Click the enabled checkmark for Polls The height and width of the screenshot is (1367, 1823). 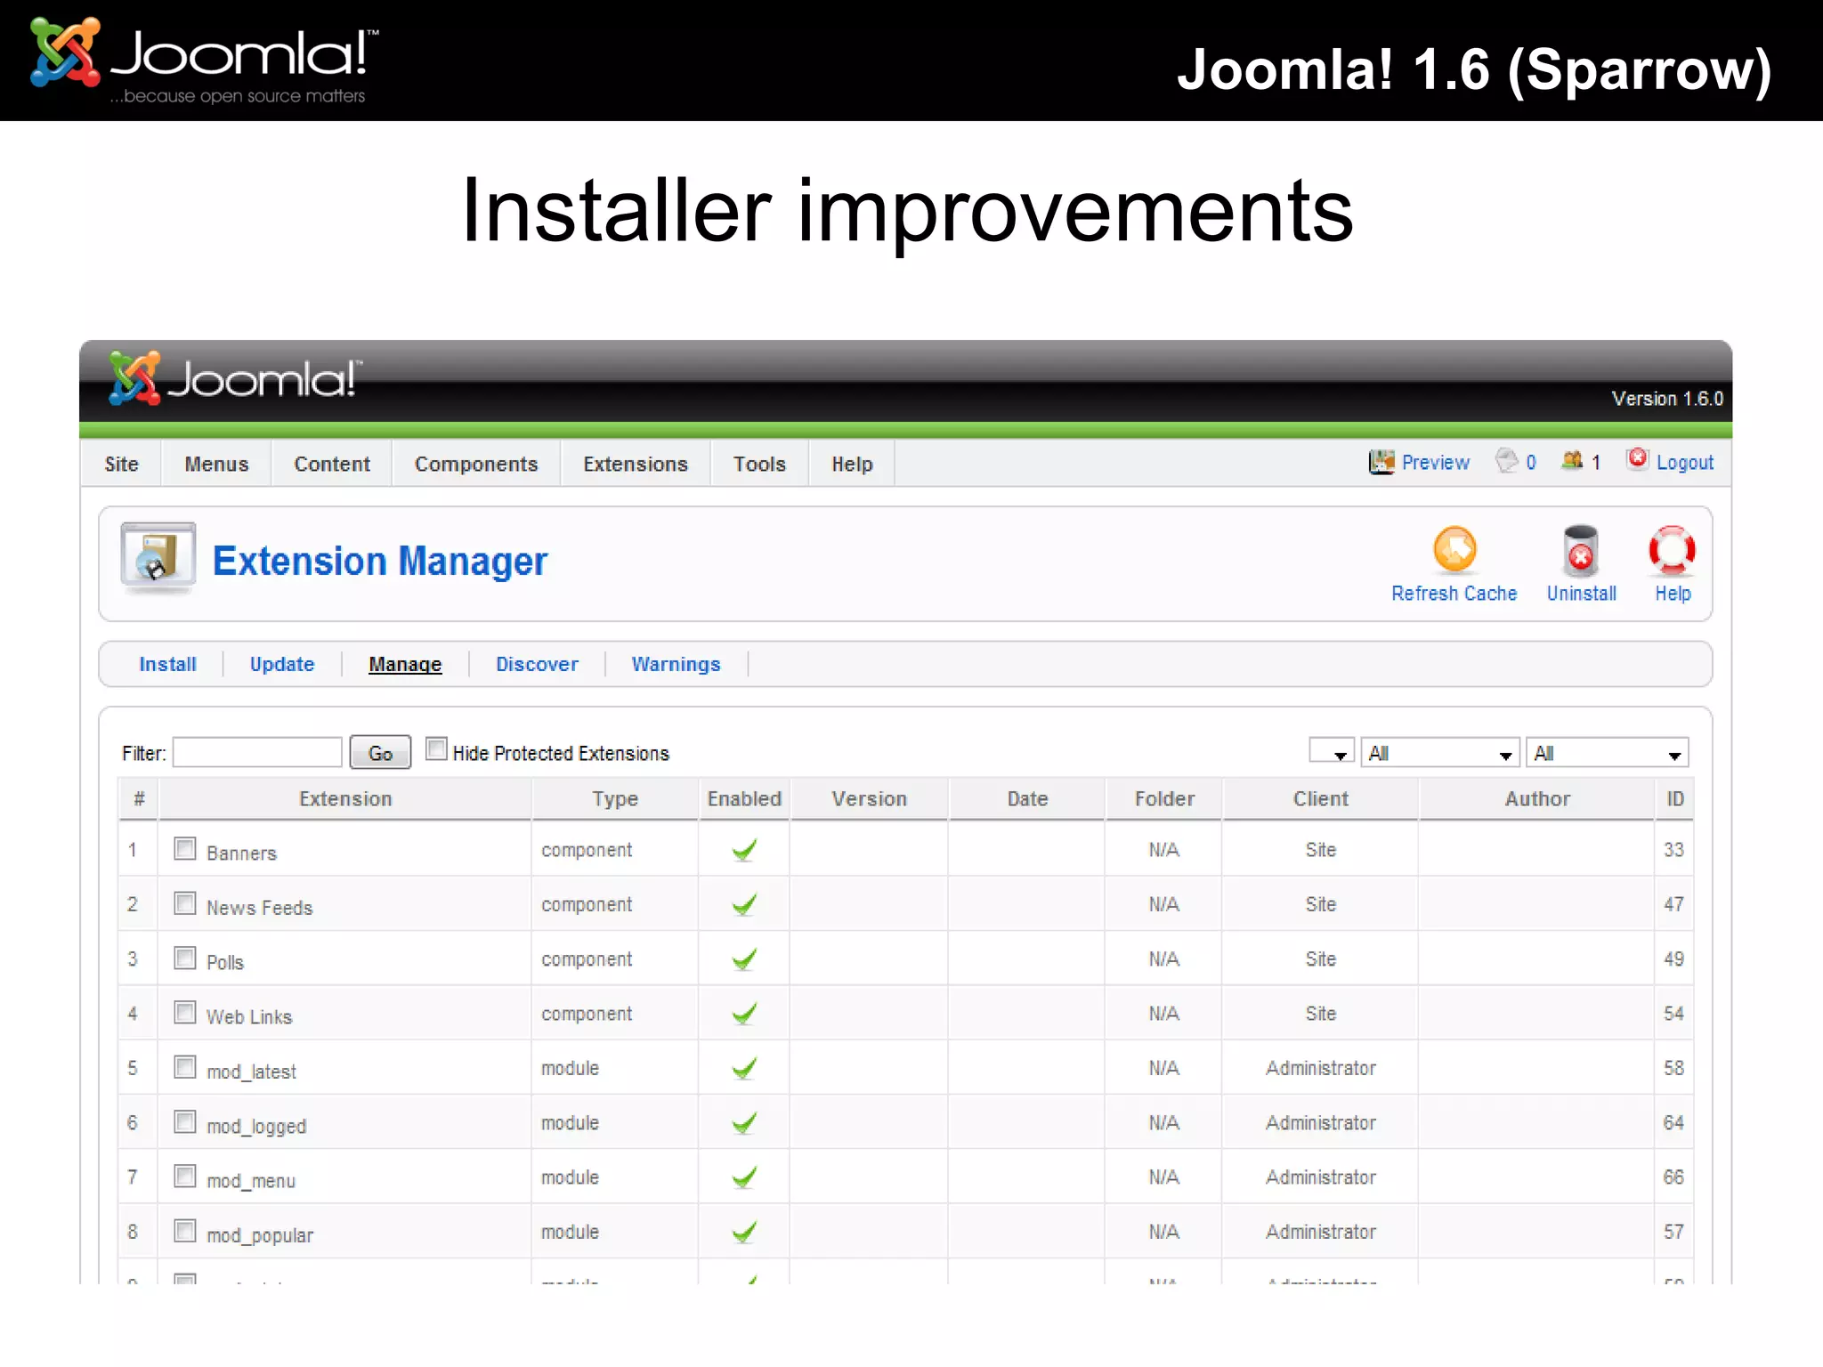[744, 959]
